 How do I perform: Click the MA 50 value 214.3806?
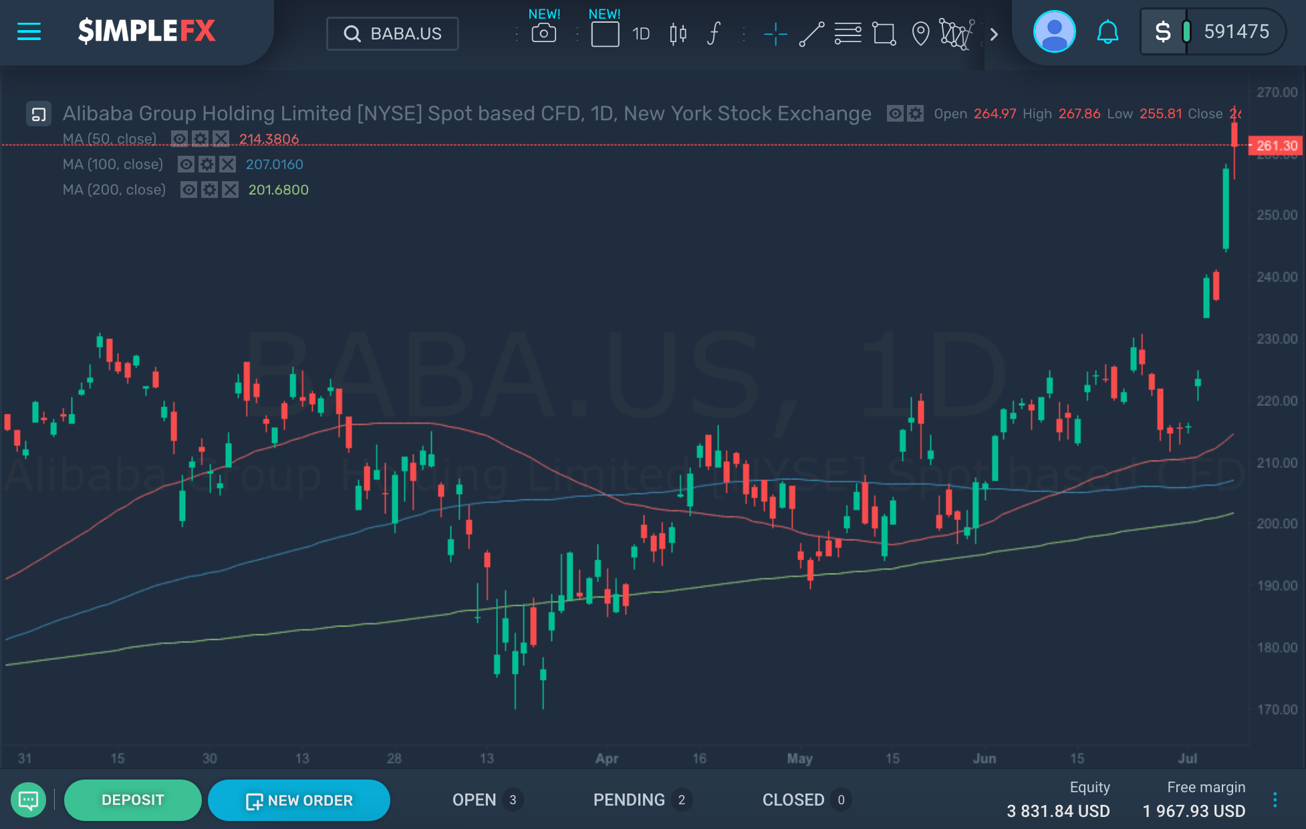pyautogui.click(x=269, y=139)
